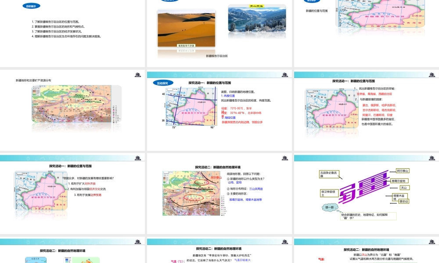
Task: Click heading 探究活动二：新疆的自然地理环境 above terrain map
Action: (x=218, y=167)
